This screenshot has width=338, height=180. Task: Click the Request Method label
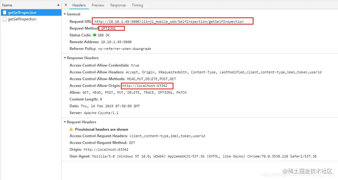[84, 28]
